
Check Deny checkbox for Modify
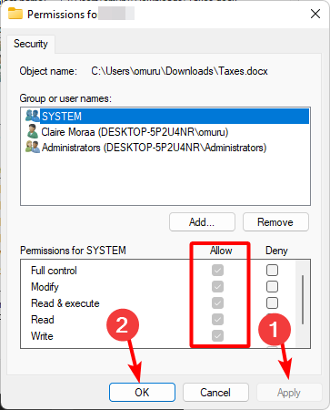click(x=272, y=286)
